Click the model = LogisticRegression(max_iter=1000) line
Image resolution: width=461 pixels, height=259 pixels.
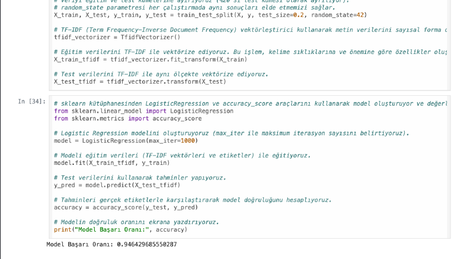126,141
